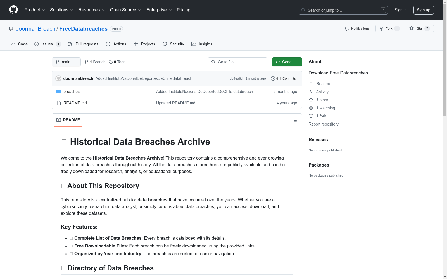The height and width of the screenshot is (279, 447).
Task: View the 811 Commits history
Action: pyautogui.click(x=283, y=78)
